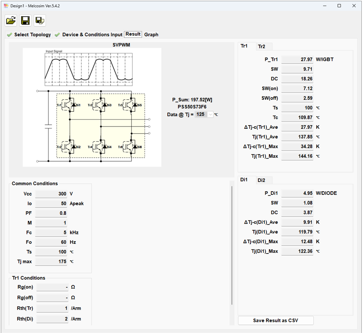The height and width of the screenshot is (333, 363).
Task: Go to Device & Conditions Input tab
Action: 92,35
